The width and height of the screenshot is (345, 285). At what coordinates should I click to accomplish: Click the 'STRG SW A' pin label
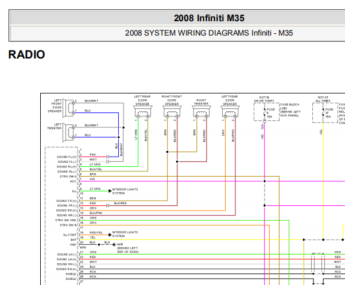(68, 177)
